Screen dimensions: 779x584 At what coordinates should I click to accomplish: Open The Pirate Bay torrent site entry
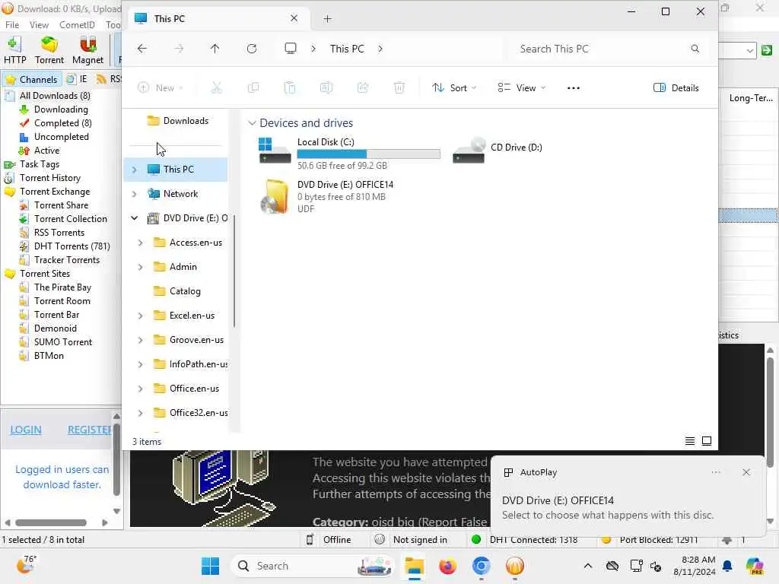62,287
